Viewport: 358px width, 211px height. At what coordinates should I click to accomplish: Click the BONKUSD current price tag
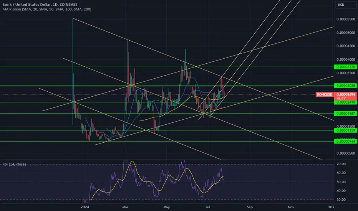point(325,94)
